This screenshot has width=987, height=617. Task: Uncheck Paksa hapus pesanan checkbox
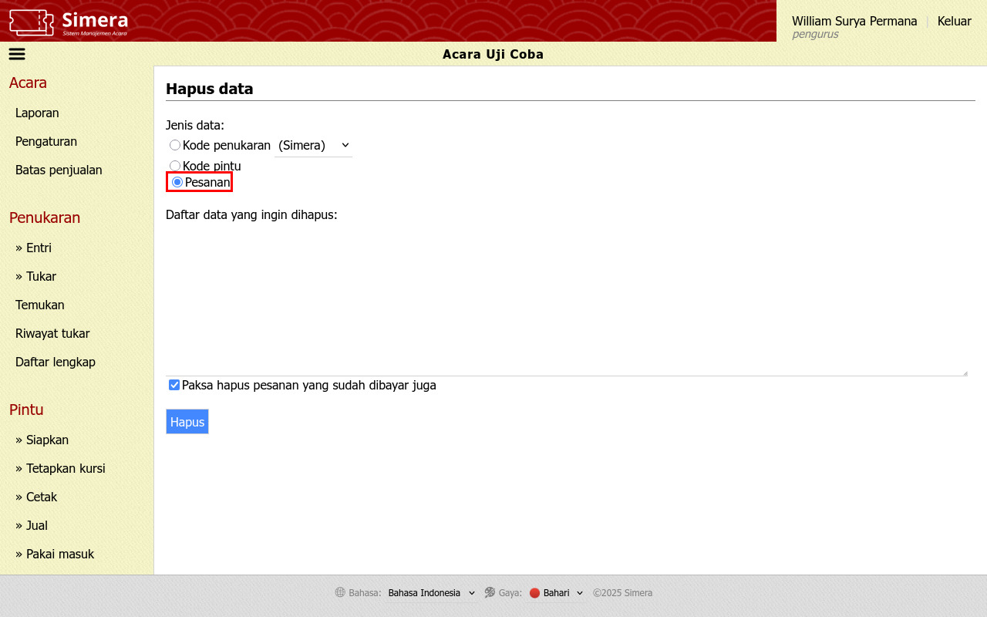coord(174,385)
